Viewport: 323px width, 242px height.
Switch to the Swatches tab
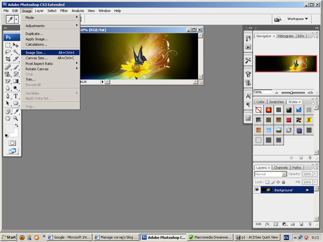(277, 102)
